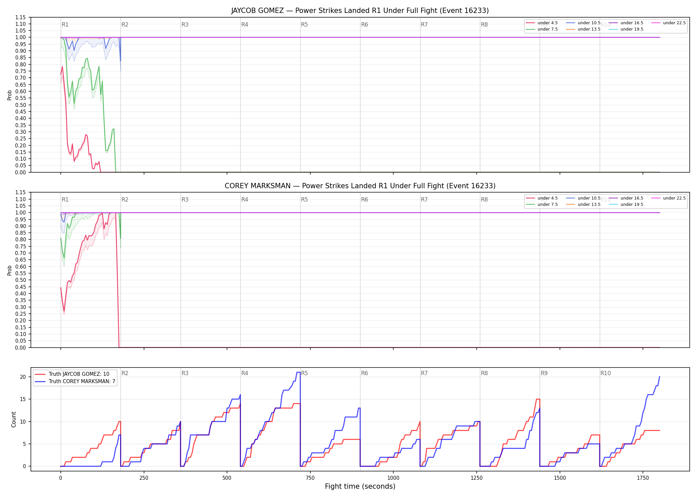Click the 'Prob' label of Marksman chart

[x=10, y=270]
